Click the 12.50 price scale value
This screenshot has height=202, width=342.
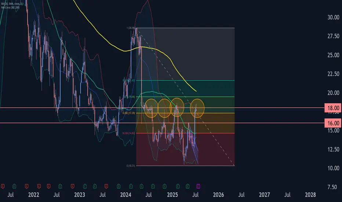[333, 149]
